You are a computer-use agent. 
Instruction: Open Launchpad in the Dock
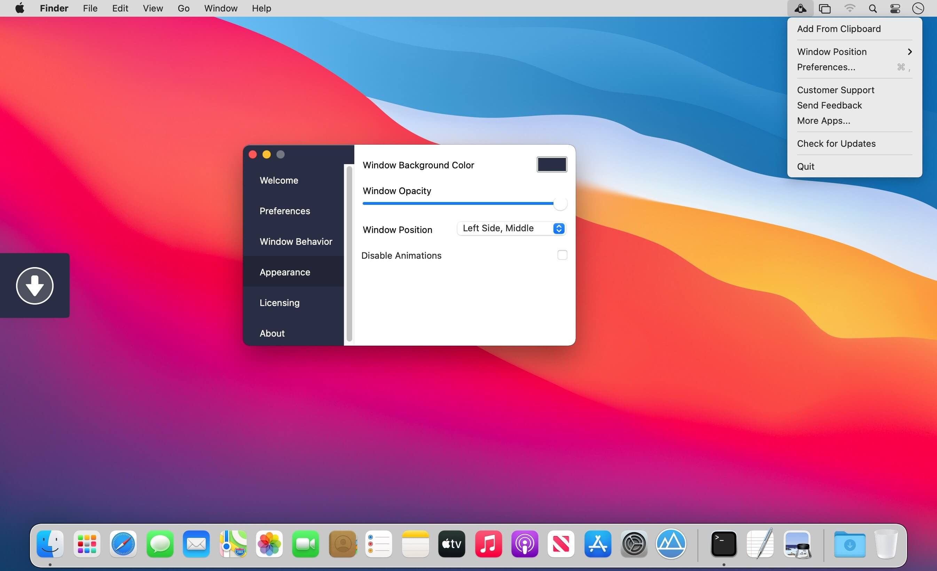[87, 544]
